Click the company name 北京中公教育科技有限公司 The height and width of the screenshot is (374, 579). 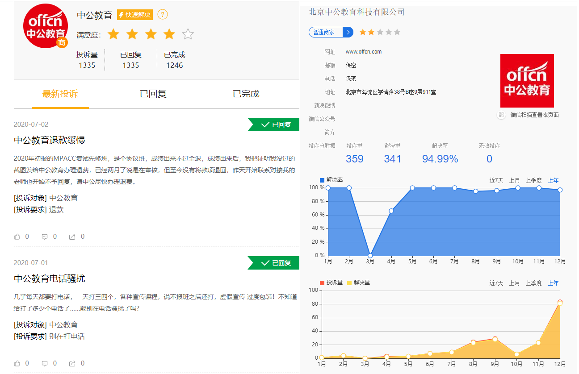pyautogui.click(x=357, y=12)
